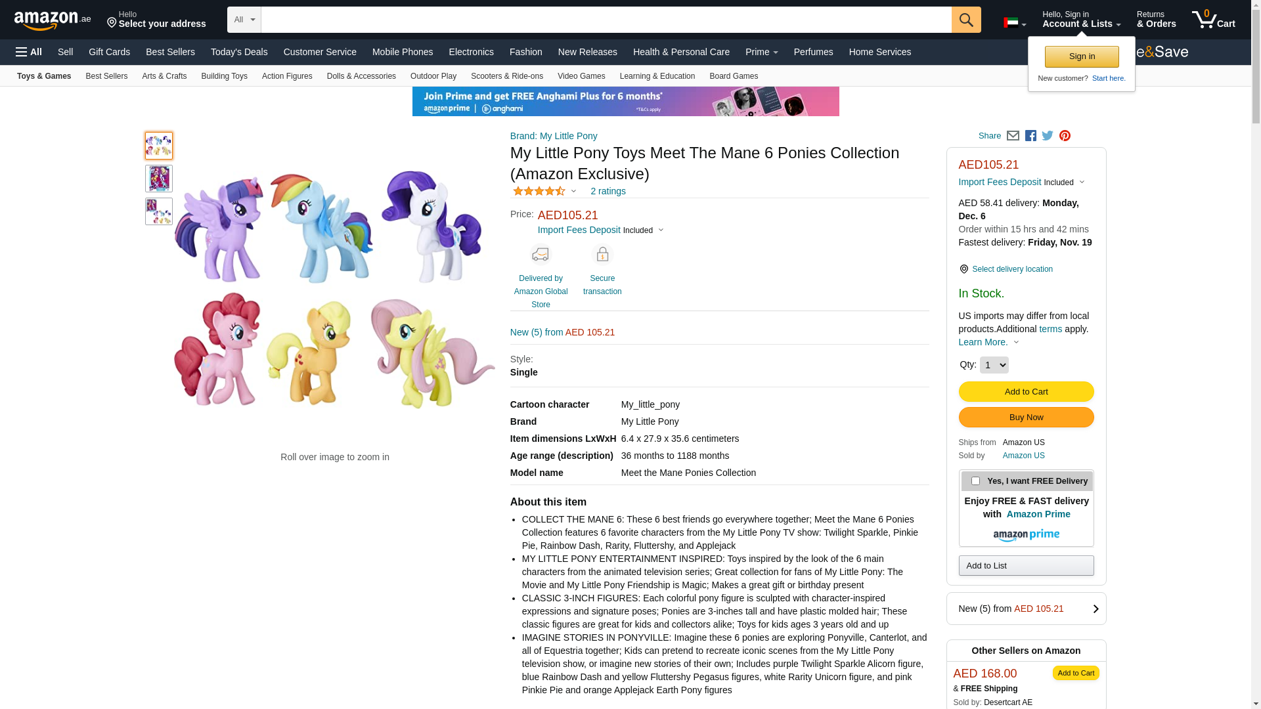Share product on Facebook

(x=1030, y=136)
